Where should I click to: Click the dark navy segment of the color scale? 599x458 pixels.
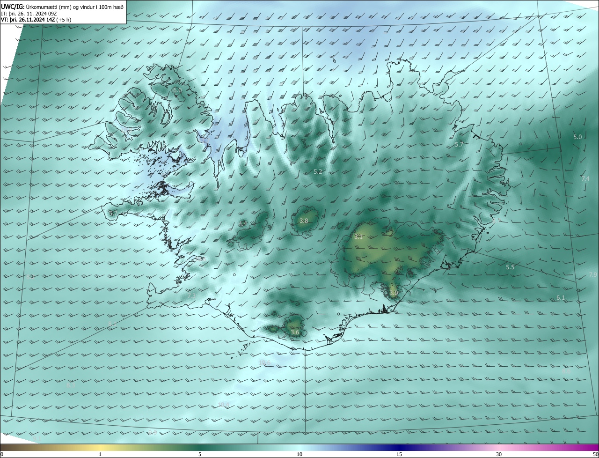point(399,447)
